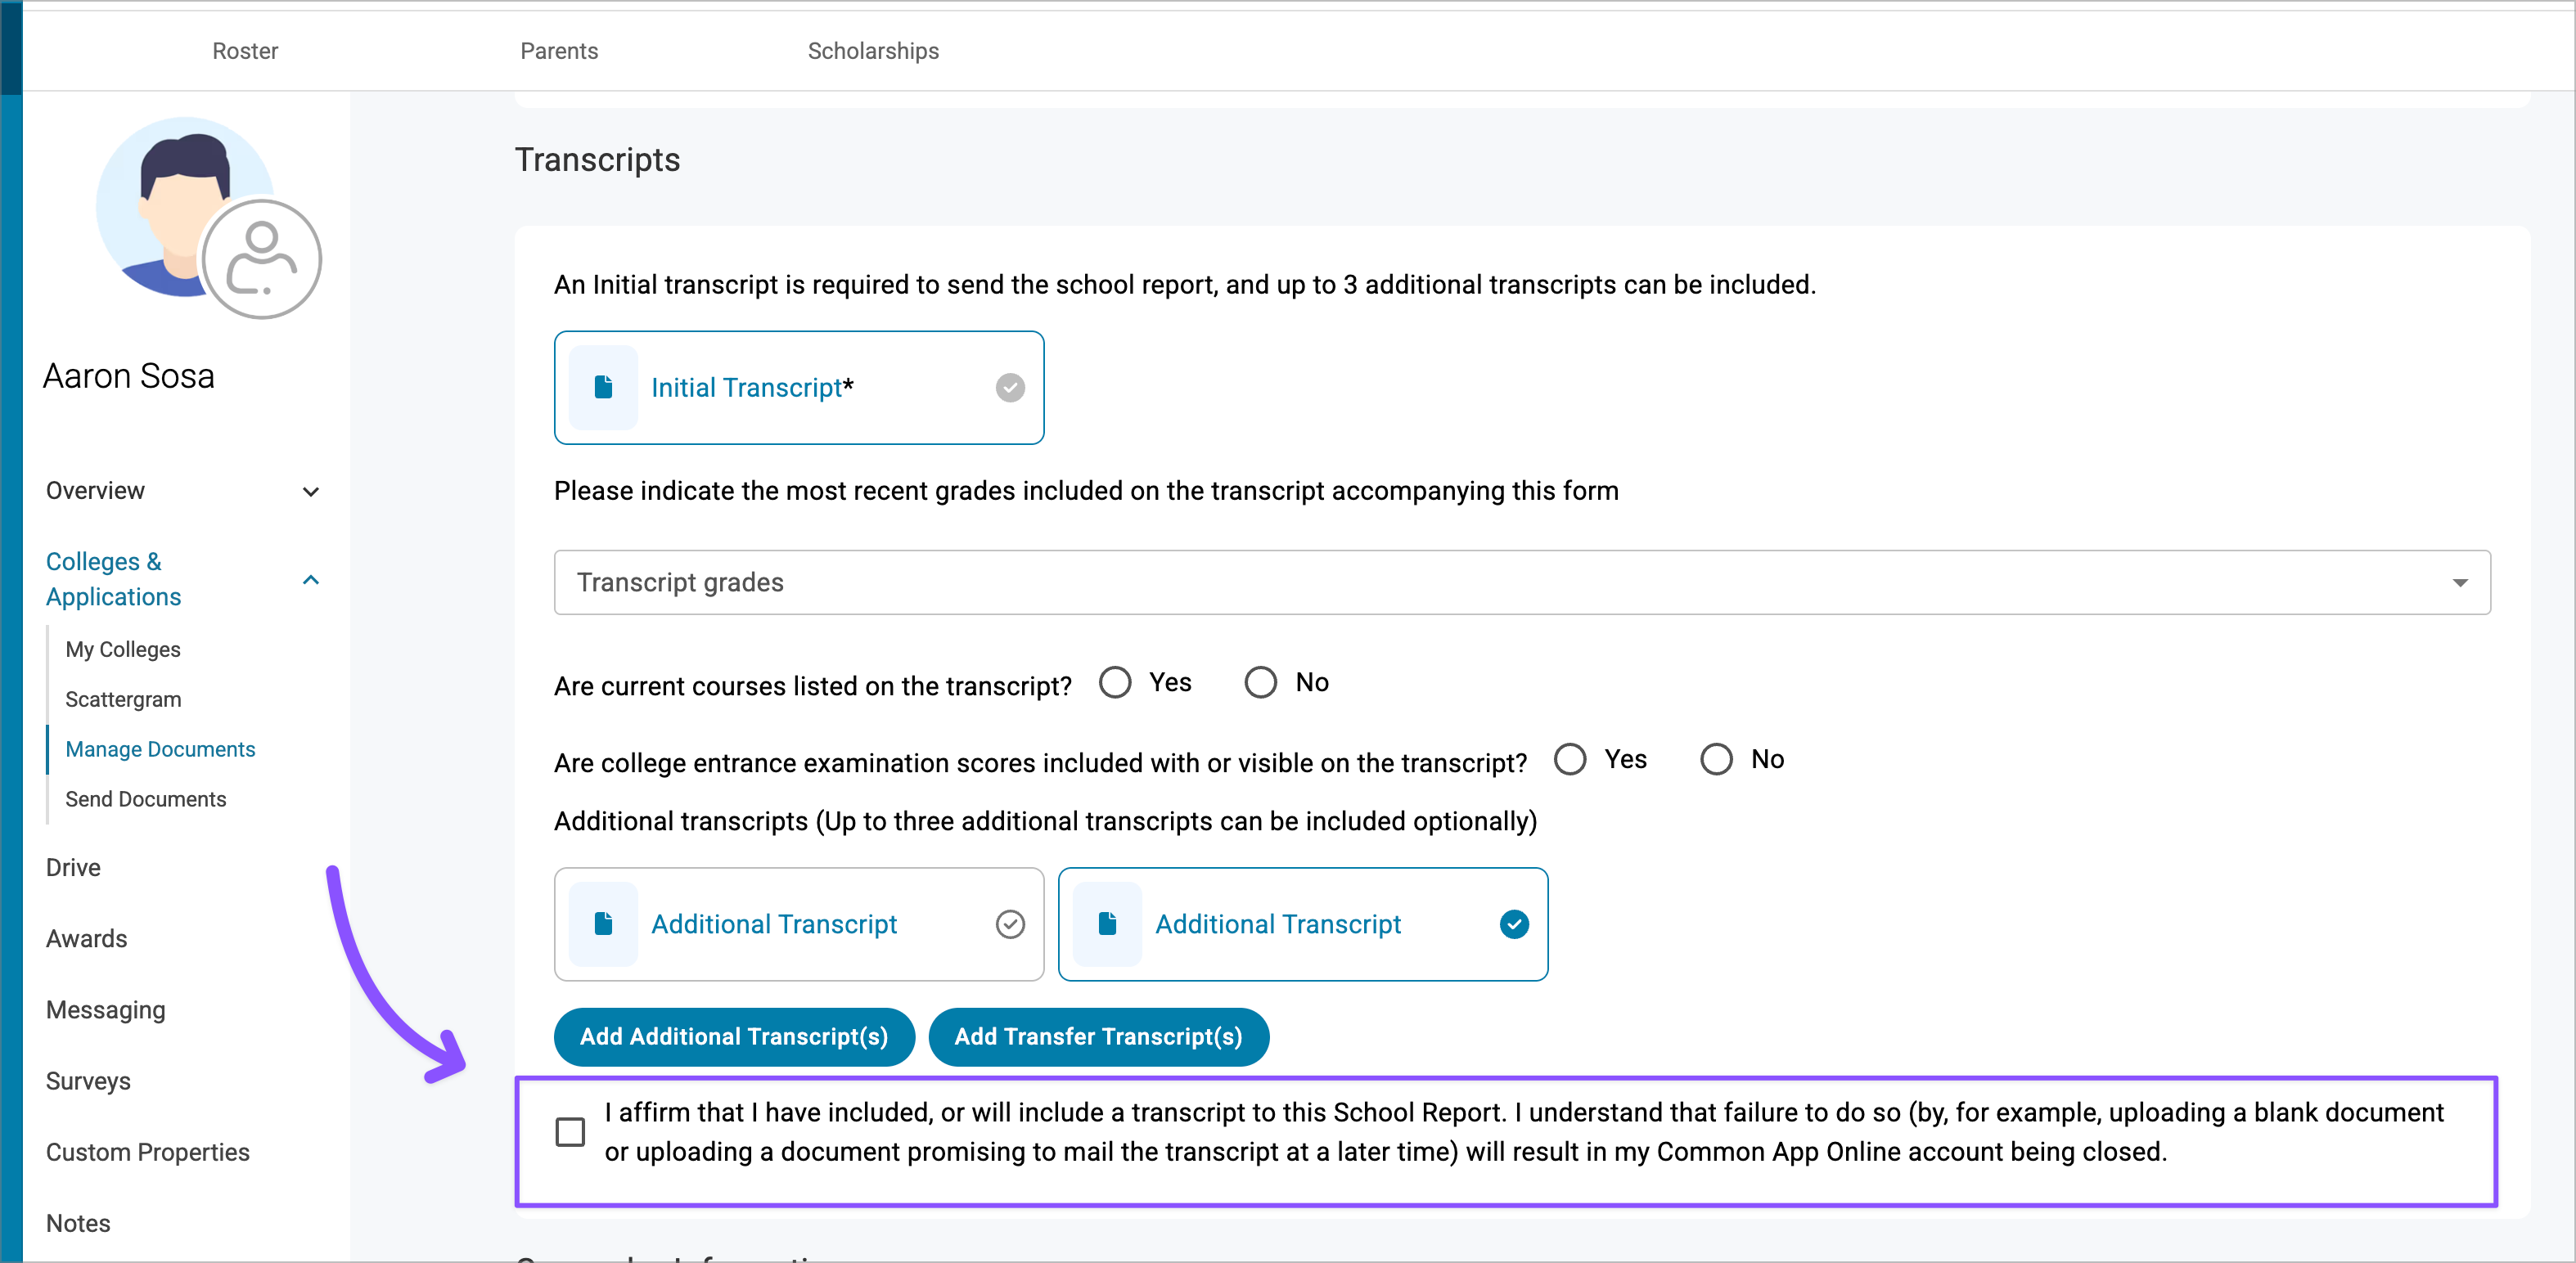
Task: Open the Roster tab
Action: coord(245,50)
